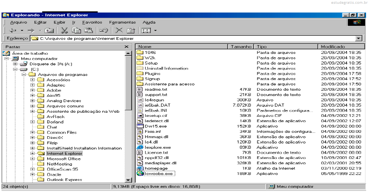The height and width of the screenshot is (192, 368).
Task: Close the Pastas folder pane
Action: pos(127,47)
